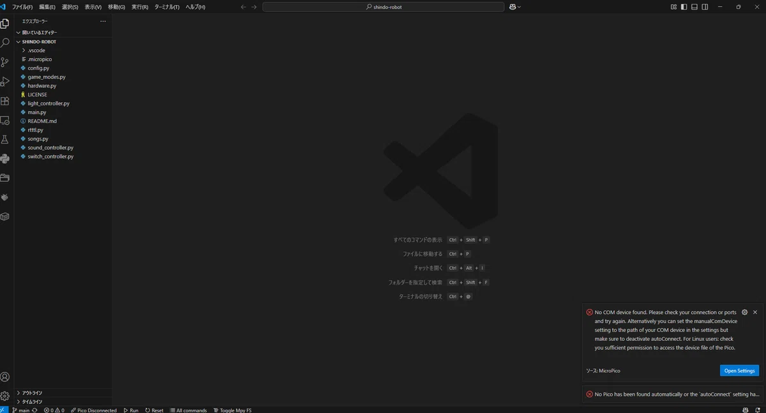Open the Accounts menu in the activity bar

click(5, 377)
